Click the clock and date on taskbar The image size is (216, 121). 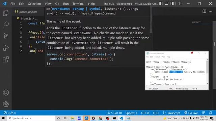coord(204,118)
